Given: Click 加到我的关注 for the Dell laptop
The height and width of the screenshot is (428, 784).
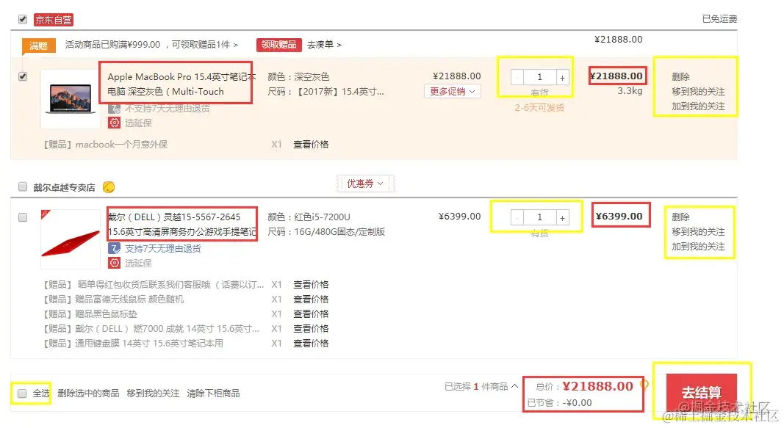Looking at the screenshot, I should point(698,247).
